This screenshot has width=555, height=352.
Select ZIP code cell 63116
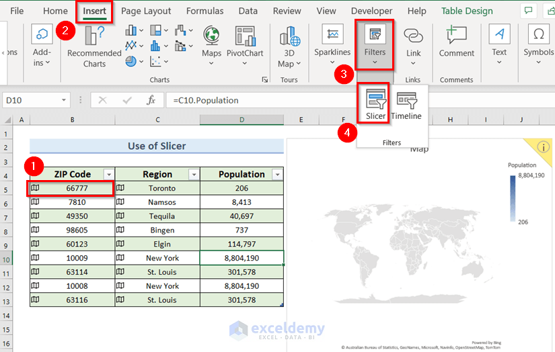click(72, 300)
